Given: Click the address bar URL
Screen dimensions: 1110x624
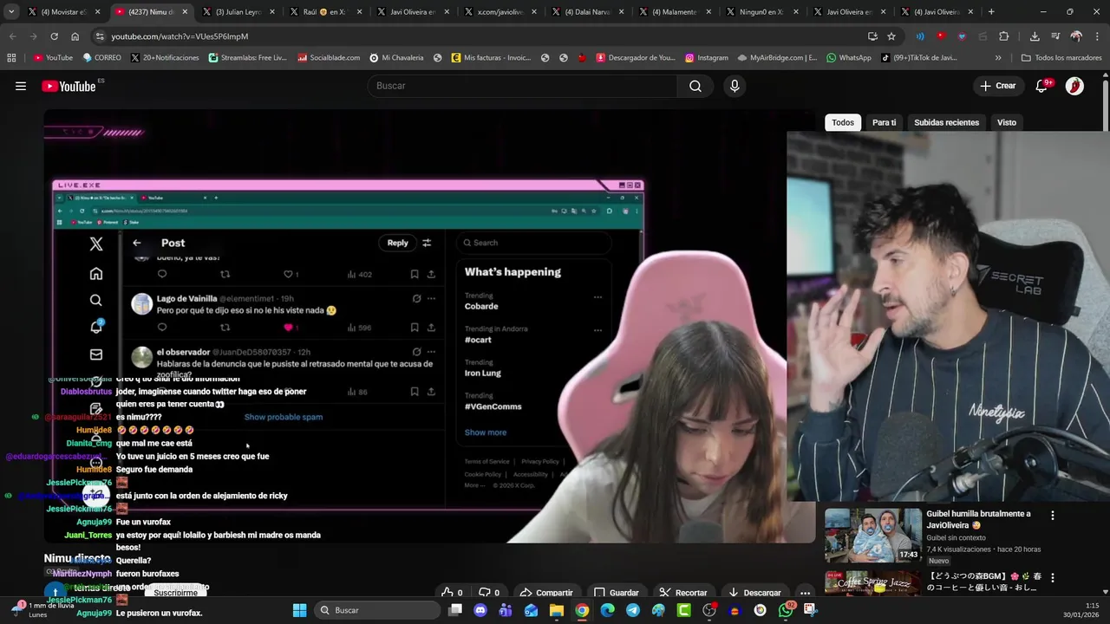Looking at the screenshot, I should click(x=180, y=36).
